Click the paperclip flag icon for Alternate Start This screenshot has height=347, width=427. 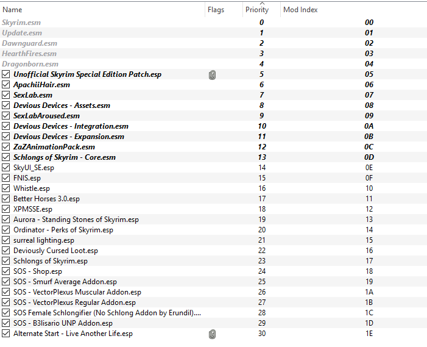[212, 334]
